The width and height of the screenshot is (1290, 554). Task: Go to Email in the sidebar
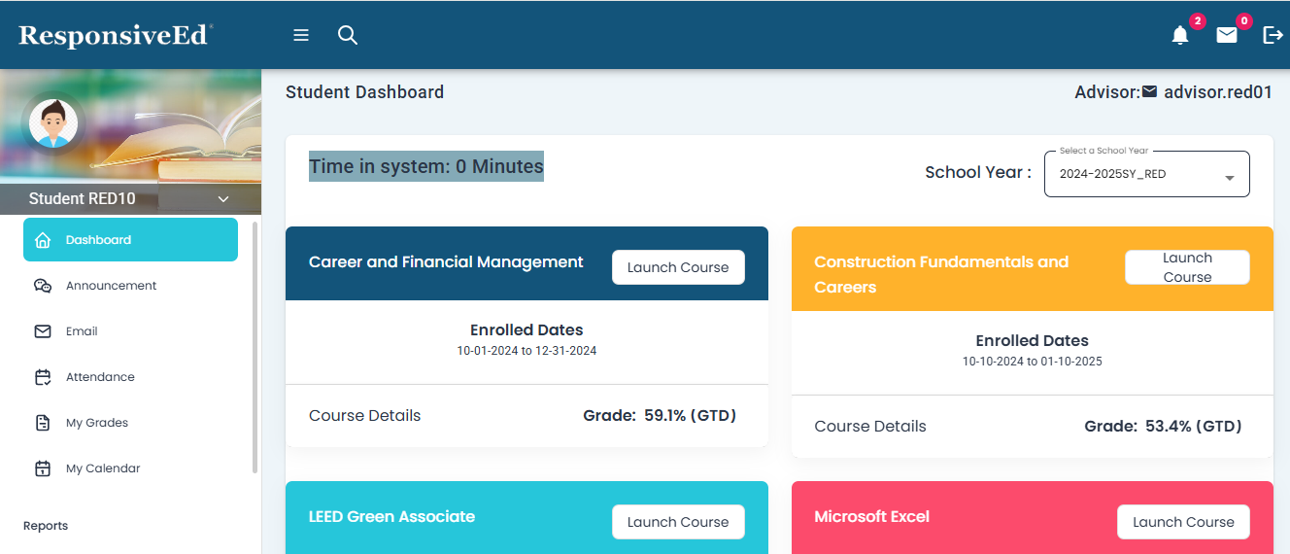[82, 331]
